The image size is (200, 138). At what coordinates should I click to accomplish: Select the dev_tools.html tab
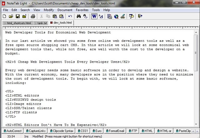[61, 23]
